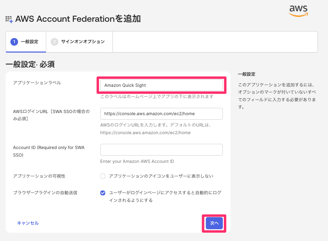This screenshot has width=328, height=241.
Task: Click the アプリケーションの可視性 field label
Action: coord(39,176)
